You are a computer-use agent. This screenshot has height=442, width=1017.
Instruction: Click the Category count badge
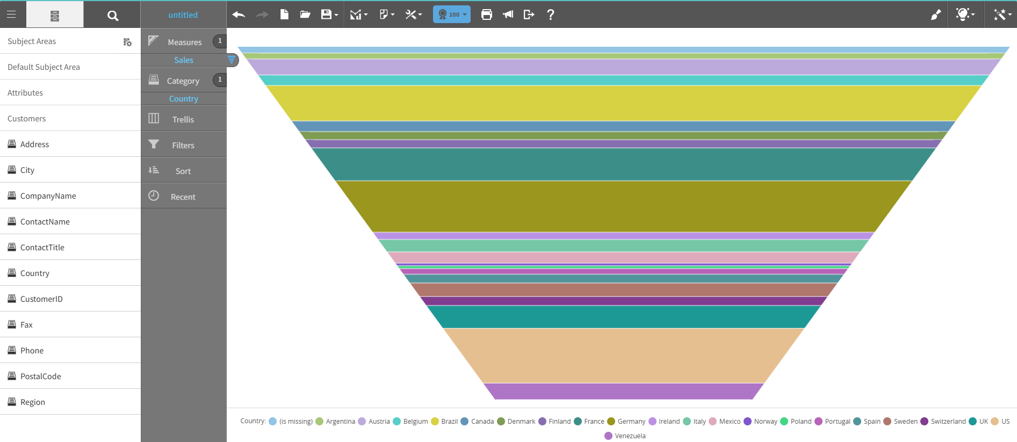tap(220, 79)
